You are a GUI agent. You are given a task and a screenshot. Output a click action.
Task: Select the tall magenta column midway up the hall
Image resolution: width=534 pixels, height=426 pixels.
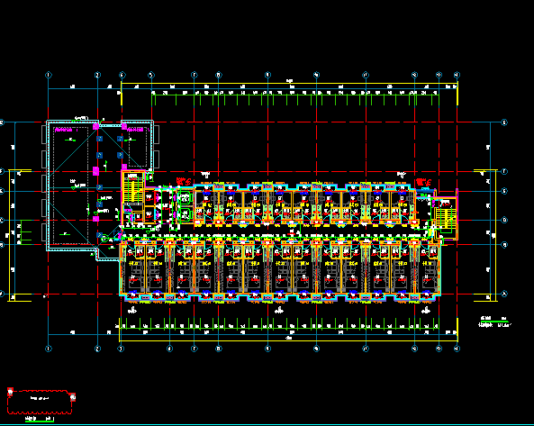click(95, 171)
